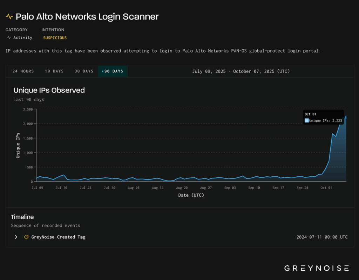Click the Sep 10 x-axis label
359x280 pixels.
254,188
